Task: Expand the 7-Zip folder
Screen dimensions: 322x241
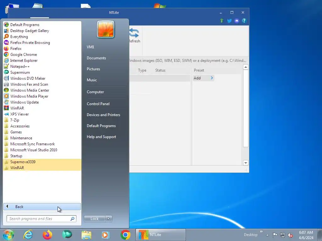Action: (x=42, y=120)
